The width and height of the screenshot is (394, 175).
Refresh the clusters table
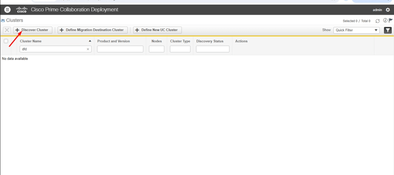point(377,21)
